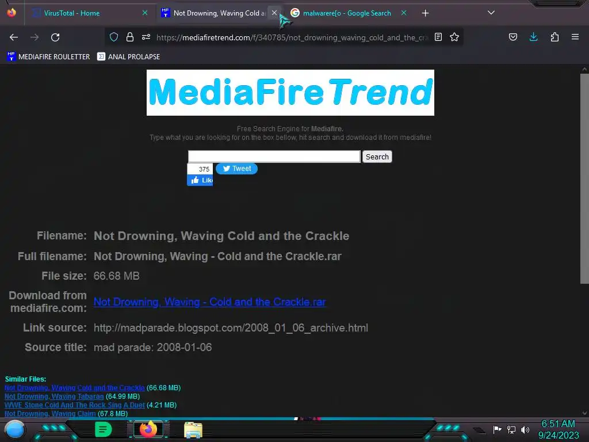Viewport: 589px width, 442px height.
Task: Open File Explorer from the taskbar
Action: (x=193, y=430)
